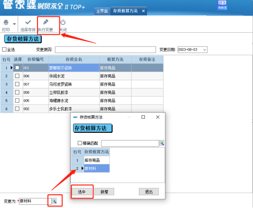Open the print options dropdown arrow
This screenshot has width=253, height=208.
[x=14, y=24]
